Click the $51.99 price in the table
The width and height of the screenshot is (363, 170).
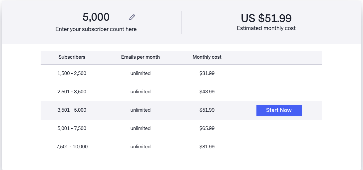(207, 110)
